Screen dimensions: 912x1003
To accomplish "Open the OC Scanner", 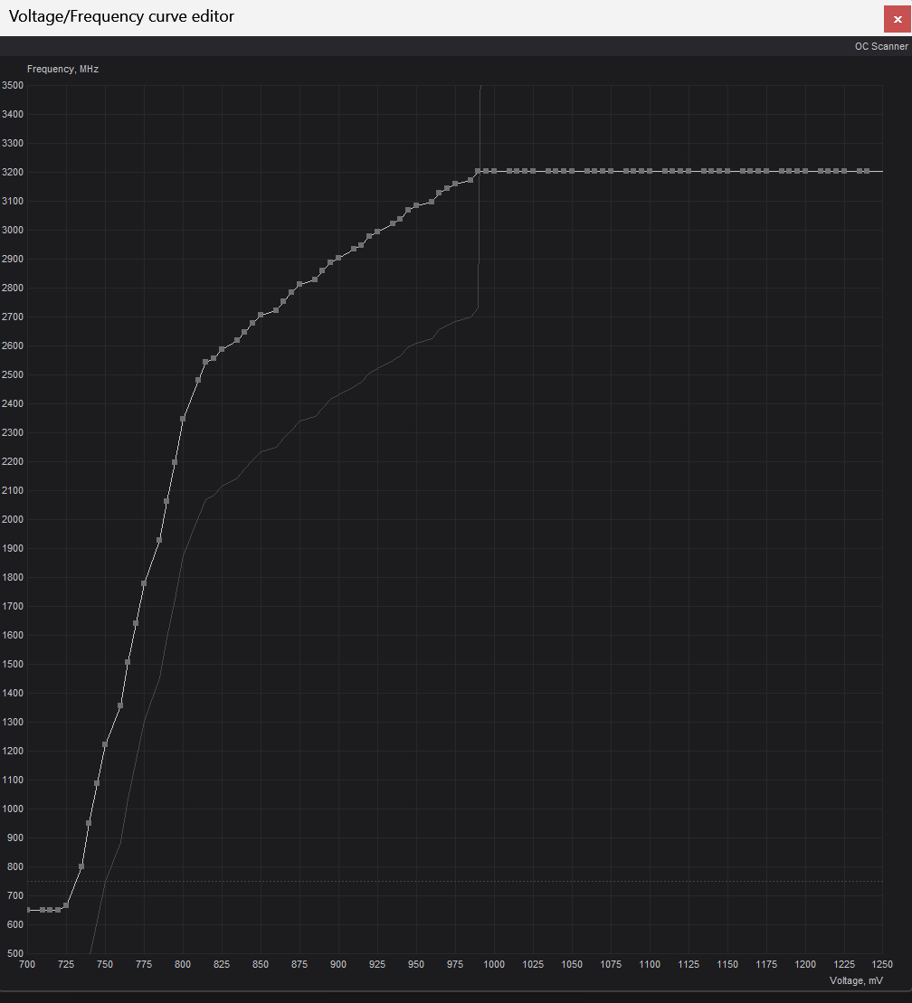I will pyautogui.click(x=880, y=46).
